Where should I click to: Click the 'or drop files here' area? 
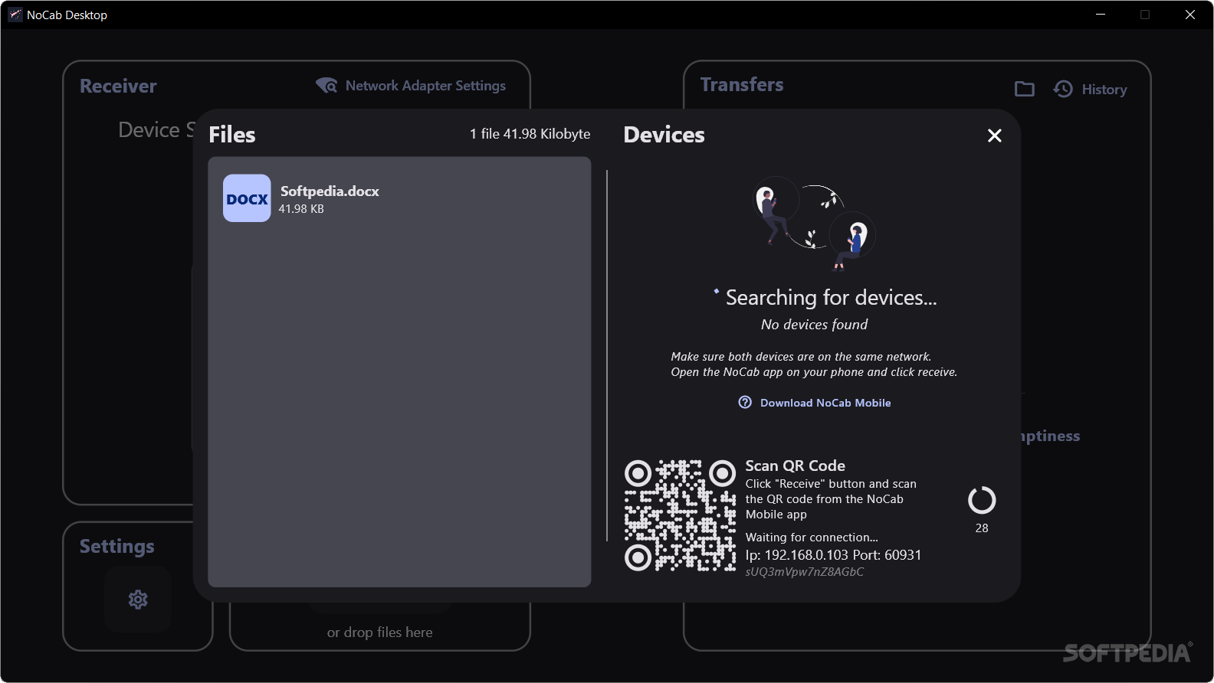click(x=380, y=632)
